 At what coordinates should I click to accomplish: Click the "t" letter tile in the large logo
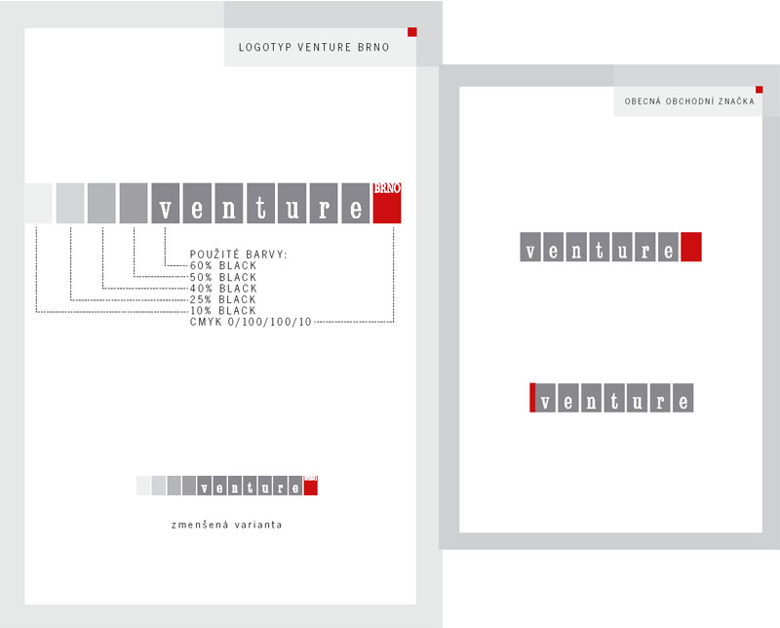260,203
